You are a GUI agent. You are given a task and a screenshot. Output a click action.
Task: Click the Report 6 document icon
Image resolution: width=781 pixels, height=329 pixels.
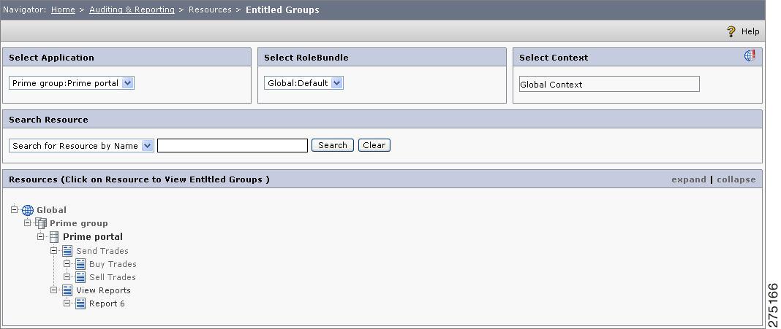(80, 303)
